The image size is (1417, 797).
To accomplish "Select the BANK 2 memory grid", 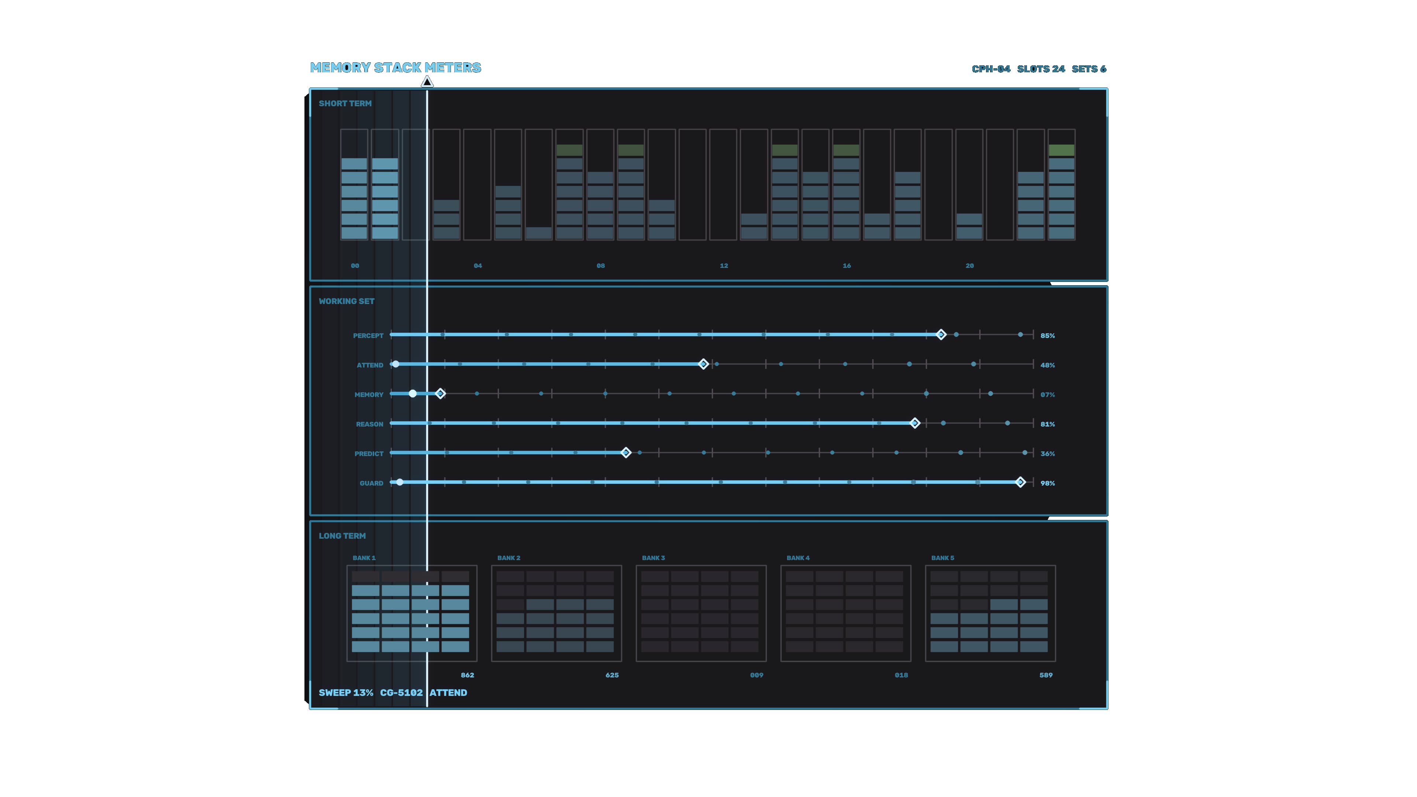I will coord(556,613).
